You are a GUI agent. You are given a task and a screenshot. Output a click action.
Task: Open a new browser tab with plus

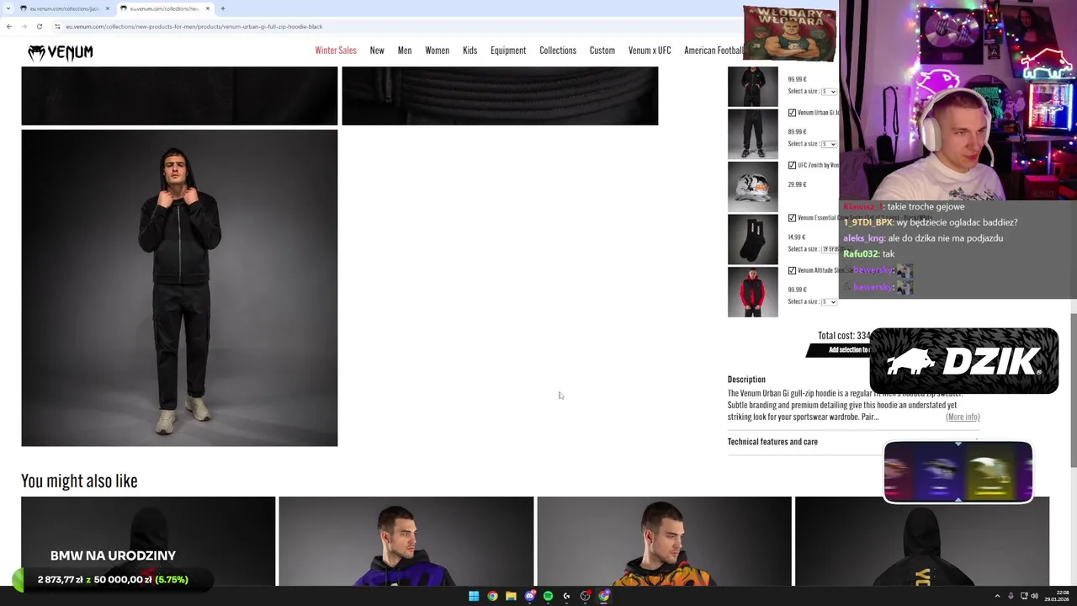pos(222,8)
